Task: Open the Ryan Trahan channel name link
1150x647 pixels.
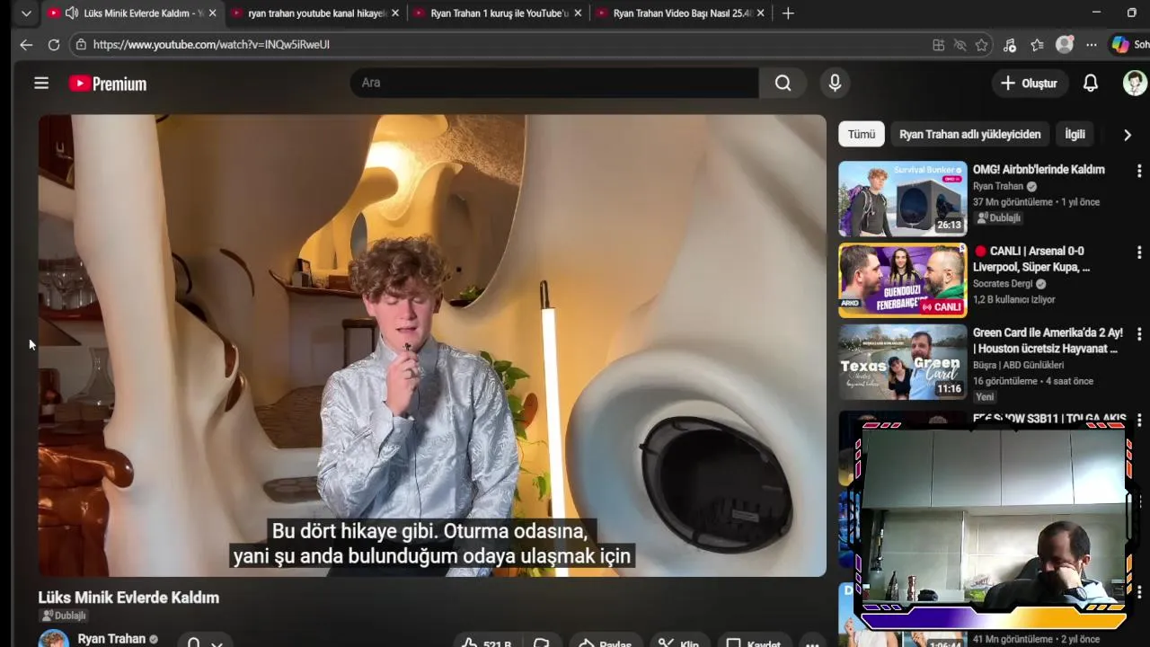Action: pos(111,639)
